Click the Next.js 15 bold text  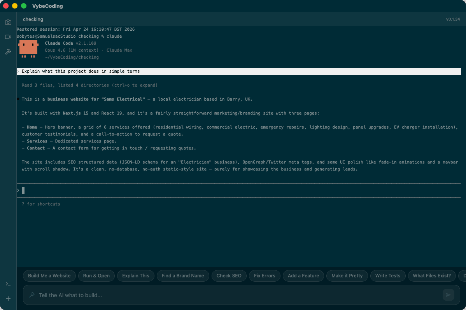[x=75, y=113]
